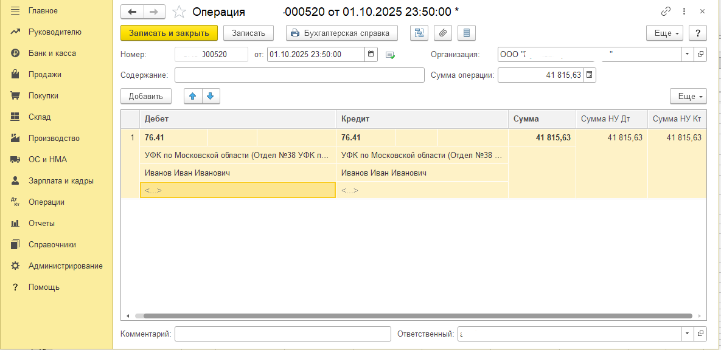Add the operation to favorites with the star
Screen dimensions: 721x350
point(179,12)
